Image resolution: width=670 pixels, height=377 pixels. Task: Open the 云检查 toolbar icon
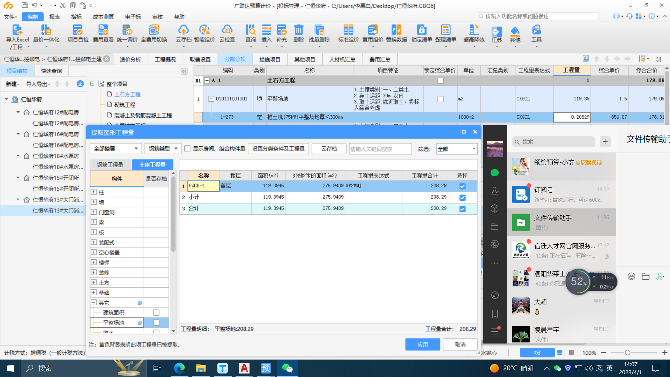[227, 34]
